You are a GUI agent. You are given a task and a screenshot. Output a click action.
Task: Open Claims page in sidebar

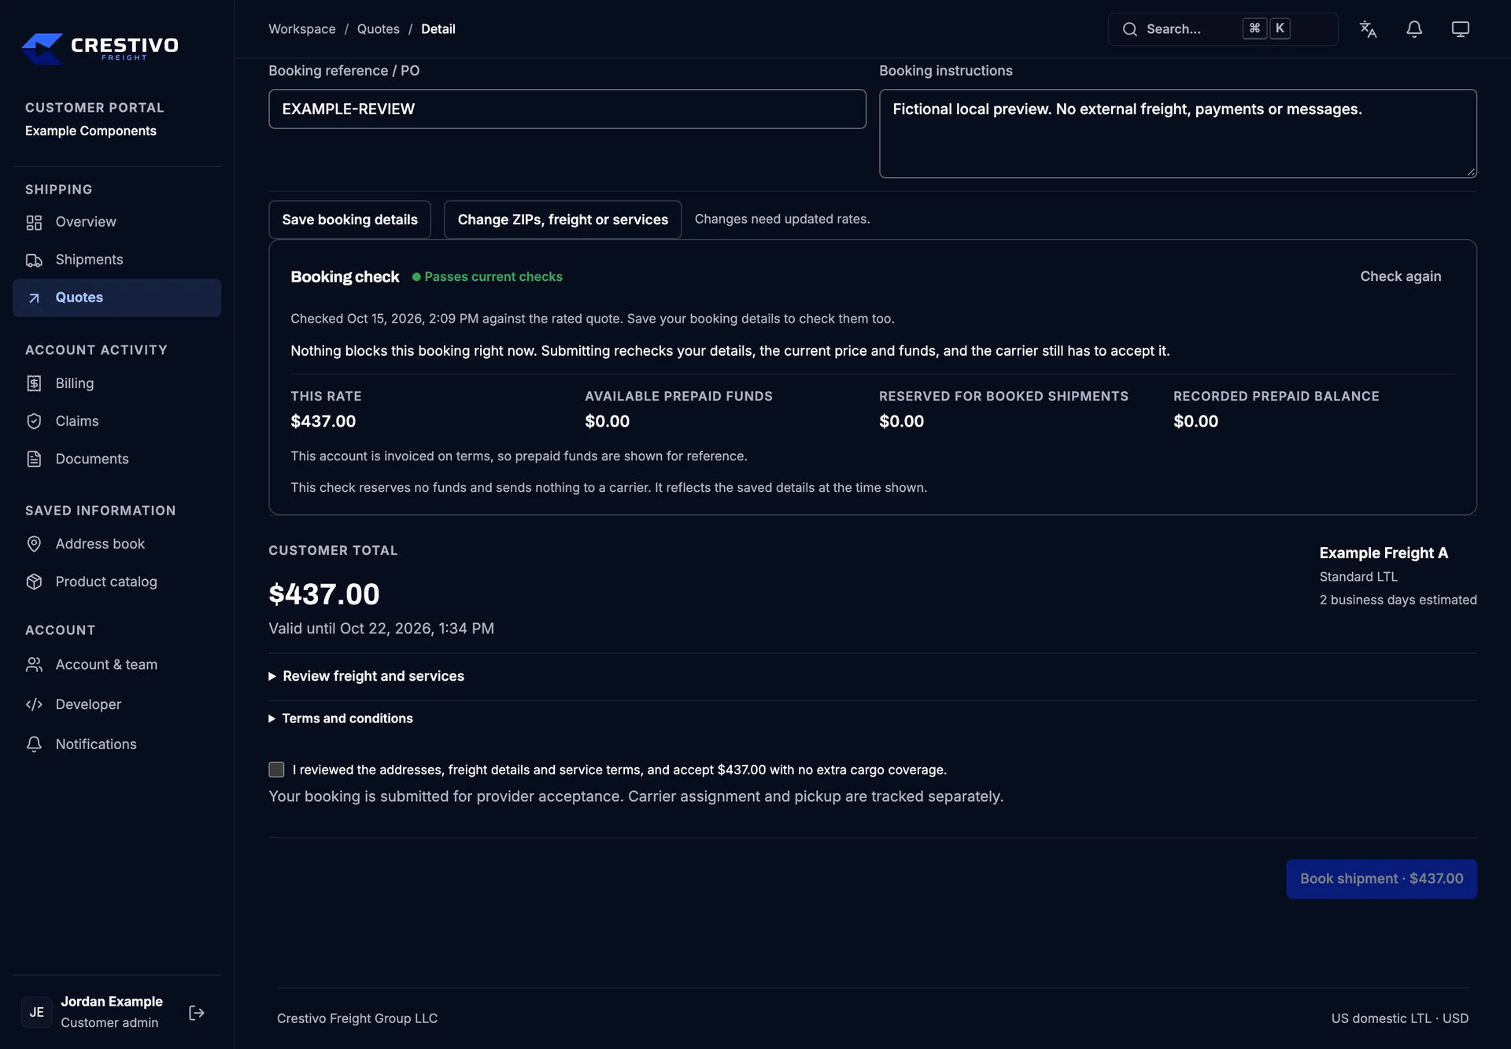pyautogui.click(x=116, y=421)
